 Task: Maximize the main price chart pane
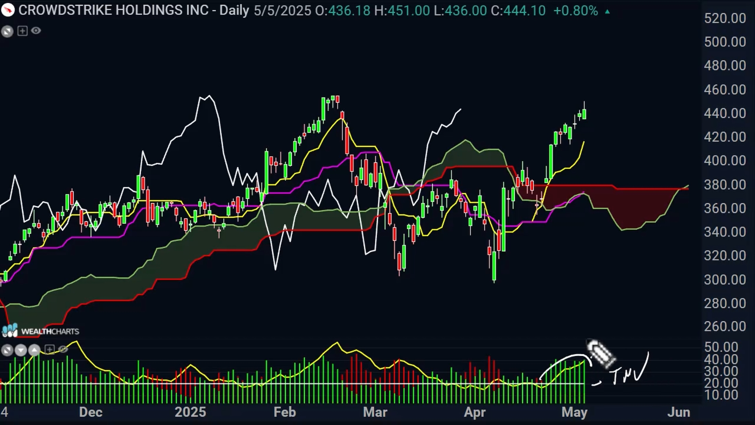[7, 31]
